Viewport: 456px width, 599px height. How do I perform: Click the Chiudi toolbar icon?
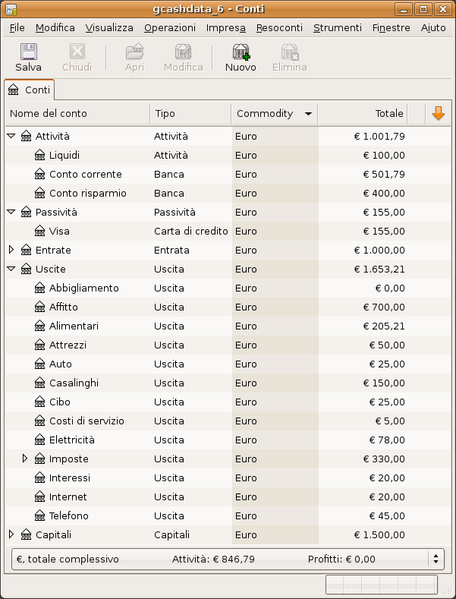(77, 52)
